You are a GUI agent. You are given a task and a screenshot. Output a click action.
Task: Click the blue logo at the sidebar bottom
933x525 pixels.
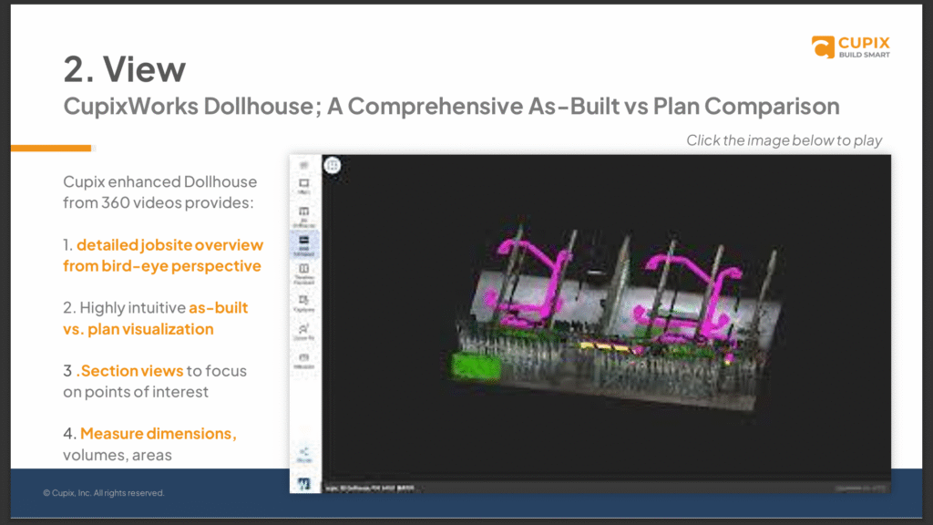304,483
